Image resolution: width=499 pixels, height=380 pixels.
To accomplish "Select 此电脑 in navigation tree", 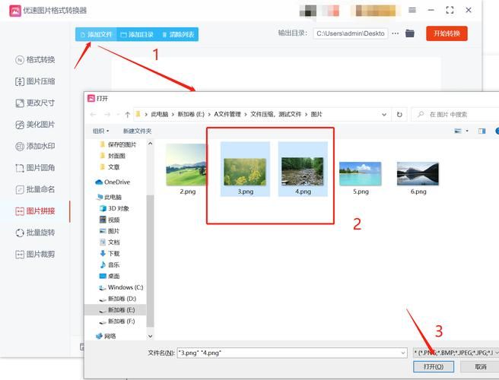I will pos(110,197).
